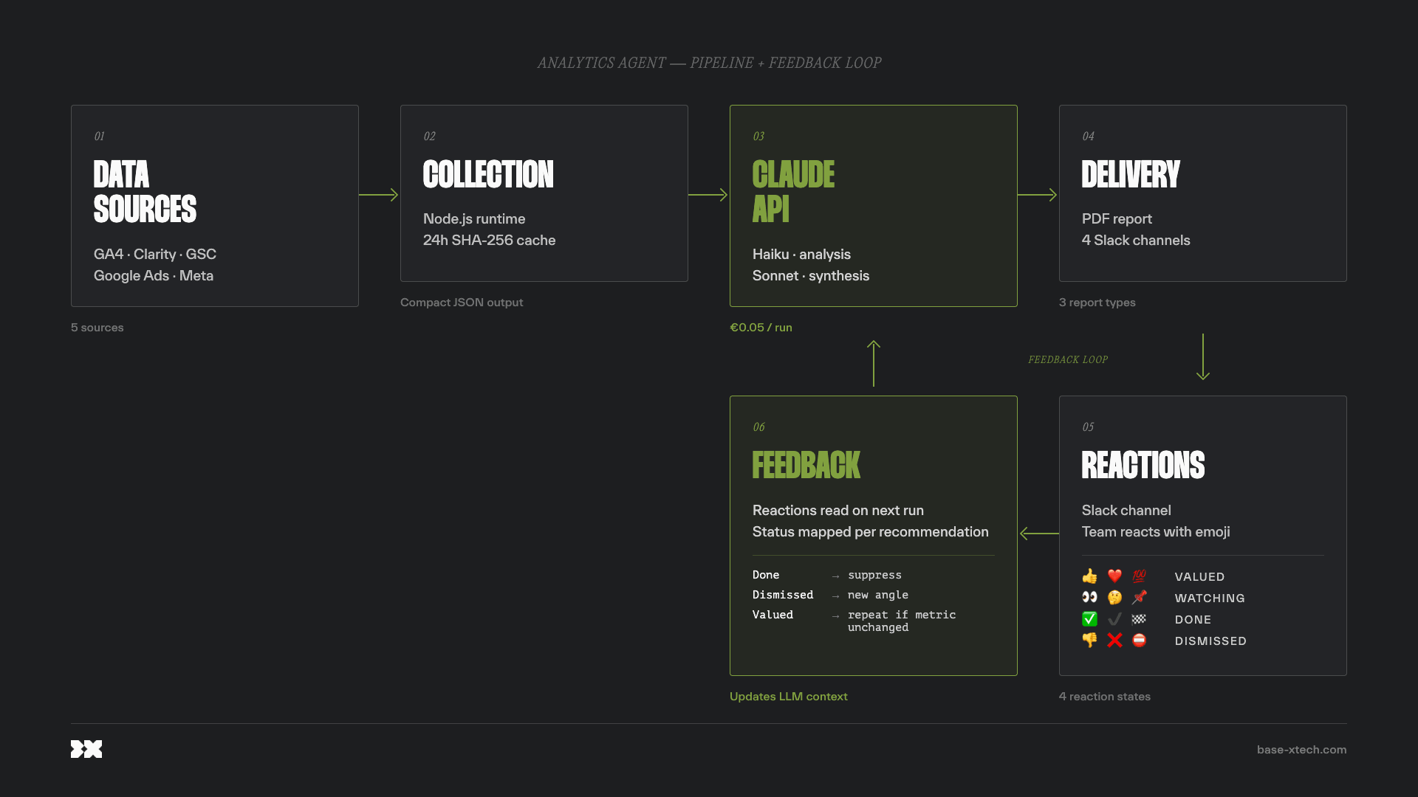Click the 'Updates LLM context' caption
Image resolution: width=1418 pixels, height=797 pixels.
coord(788,697)
